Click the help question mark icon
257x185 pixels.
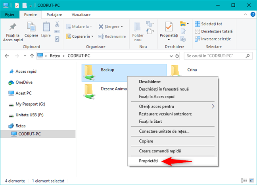tap(252, 15)
